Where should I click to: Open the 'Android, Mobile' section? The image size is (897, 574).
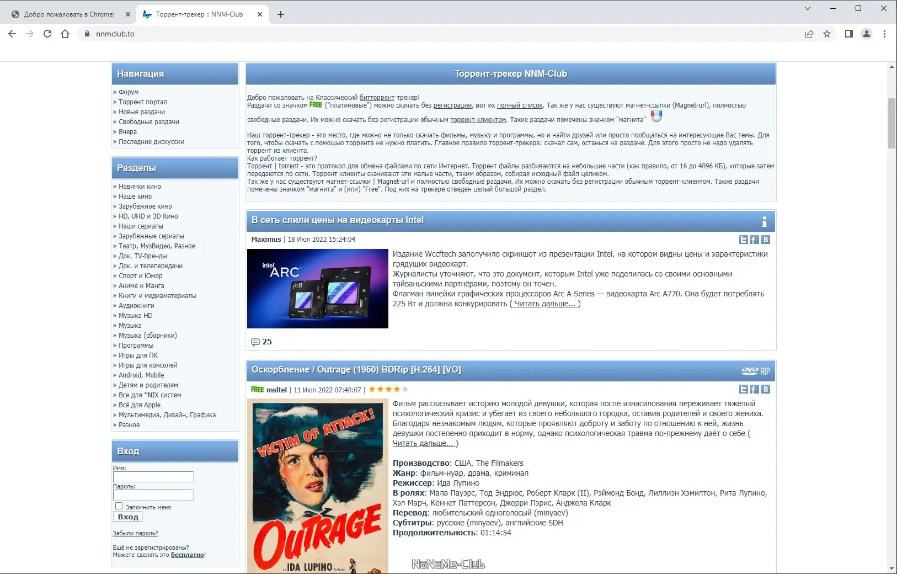pyautogui.click(x=141, y=375)
